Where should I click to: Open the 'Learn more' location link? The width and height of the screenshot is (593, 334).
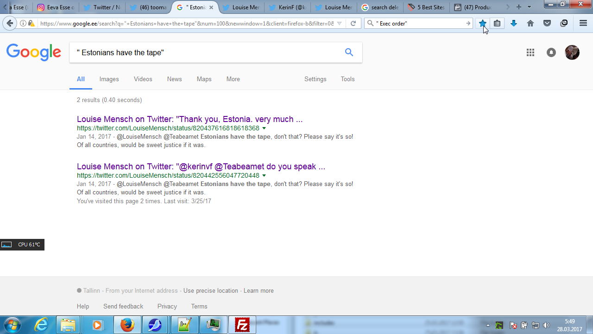[259, 291]
